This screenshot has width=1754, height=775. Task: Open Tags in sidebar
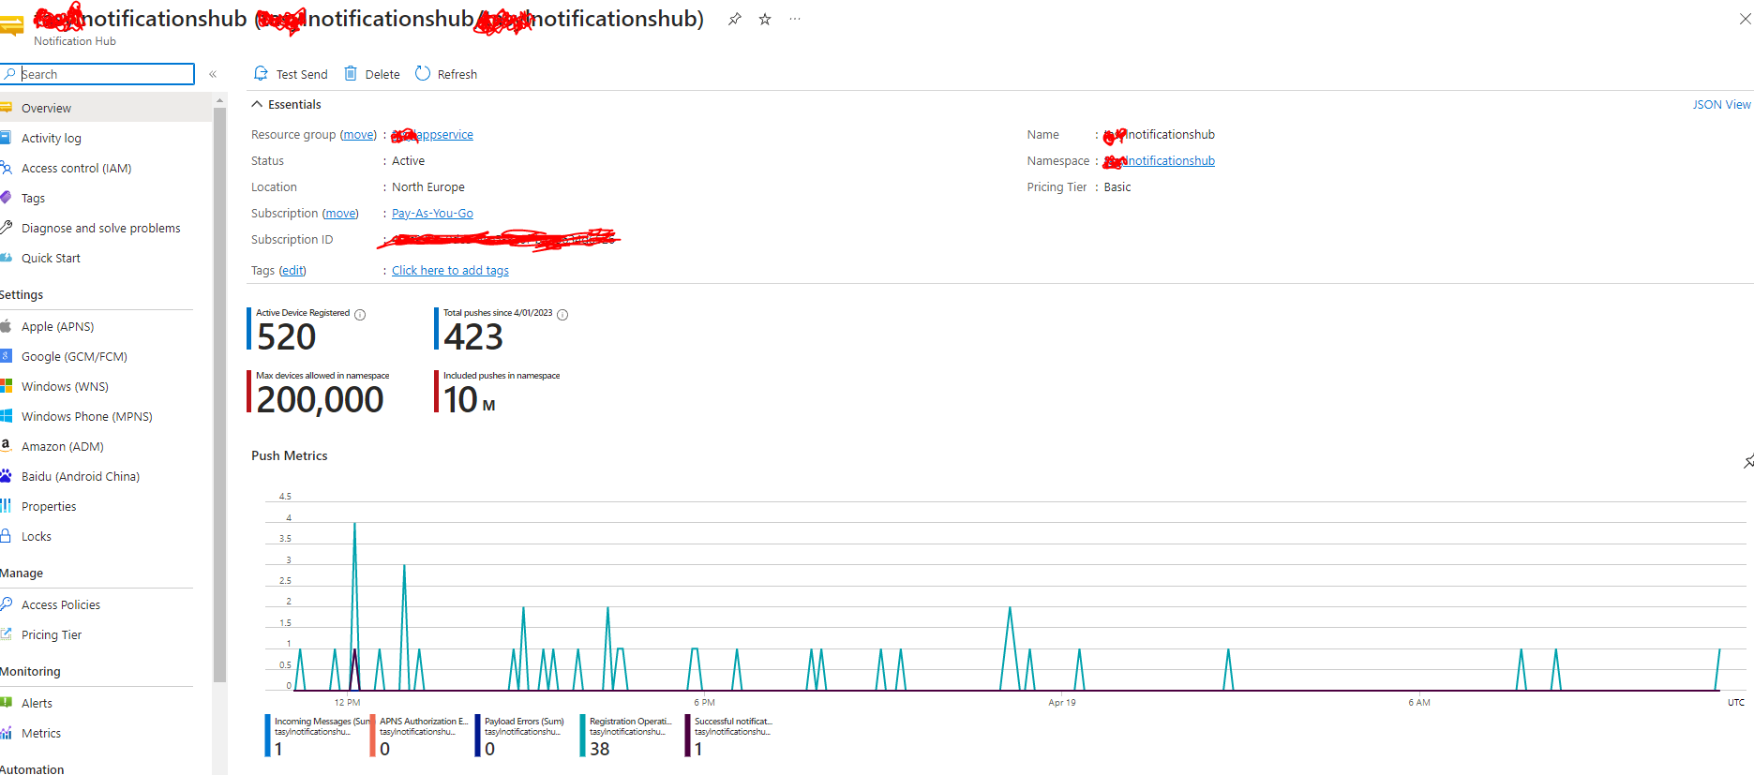coord(33,198)
